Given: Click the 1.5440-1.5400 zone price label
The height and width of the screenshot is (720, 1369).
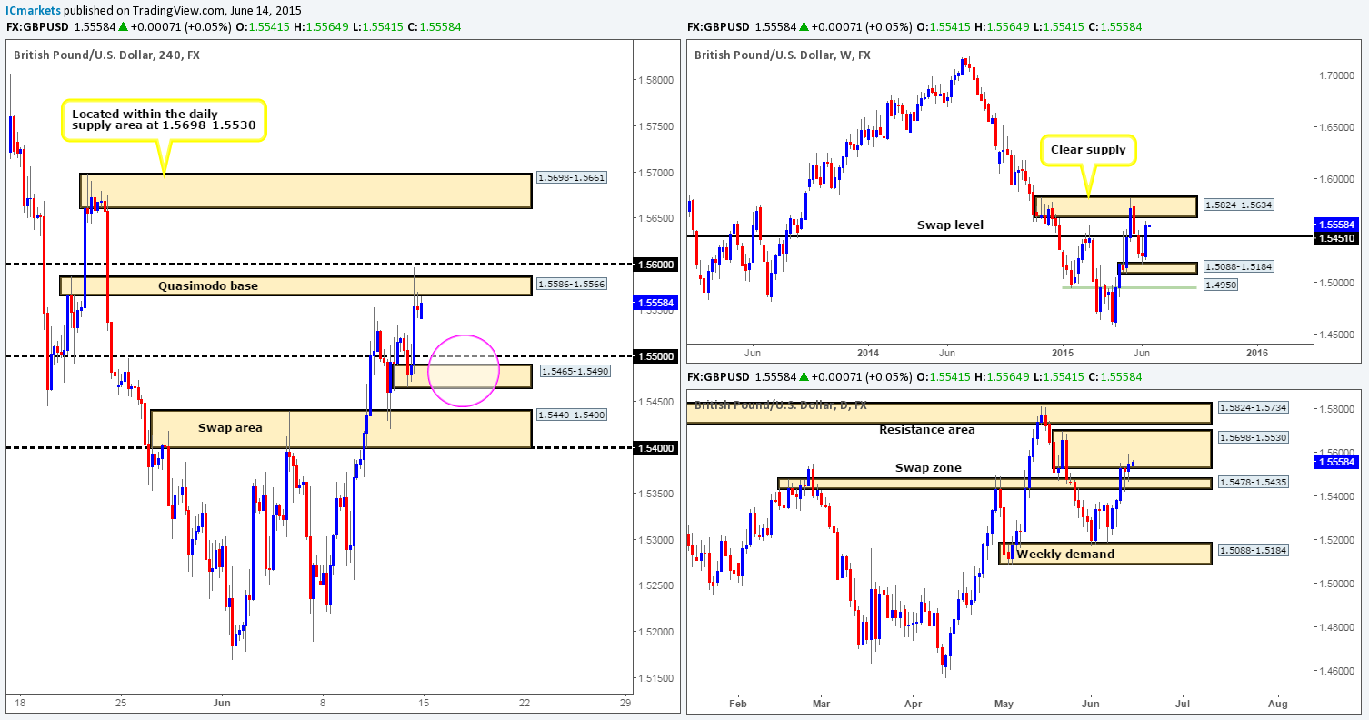Looking at the screenshot, I should [x=572, y=415].
